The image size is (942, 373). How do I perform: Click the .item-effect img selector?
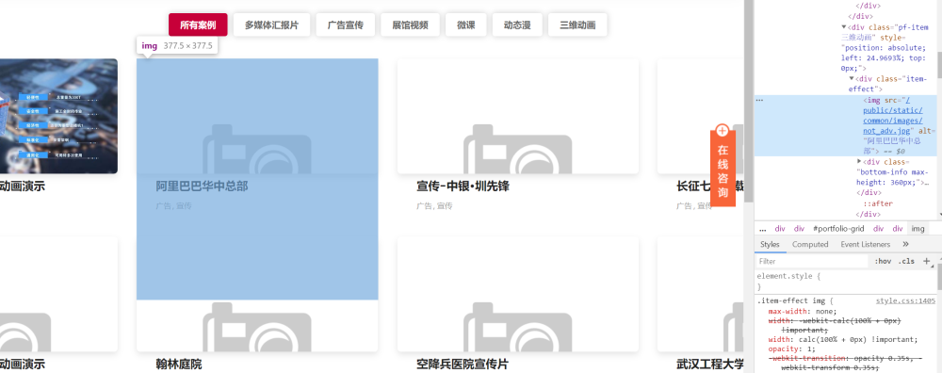pos(791,300)
